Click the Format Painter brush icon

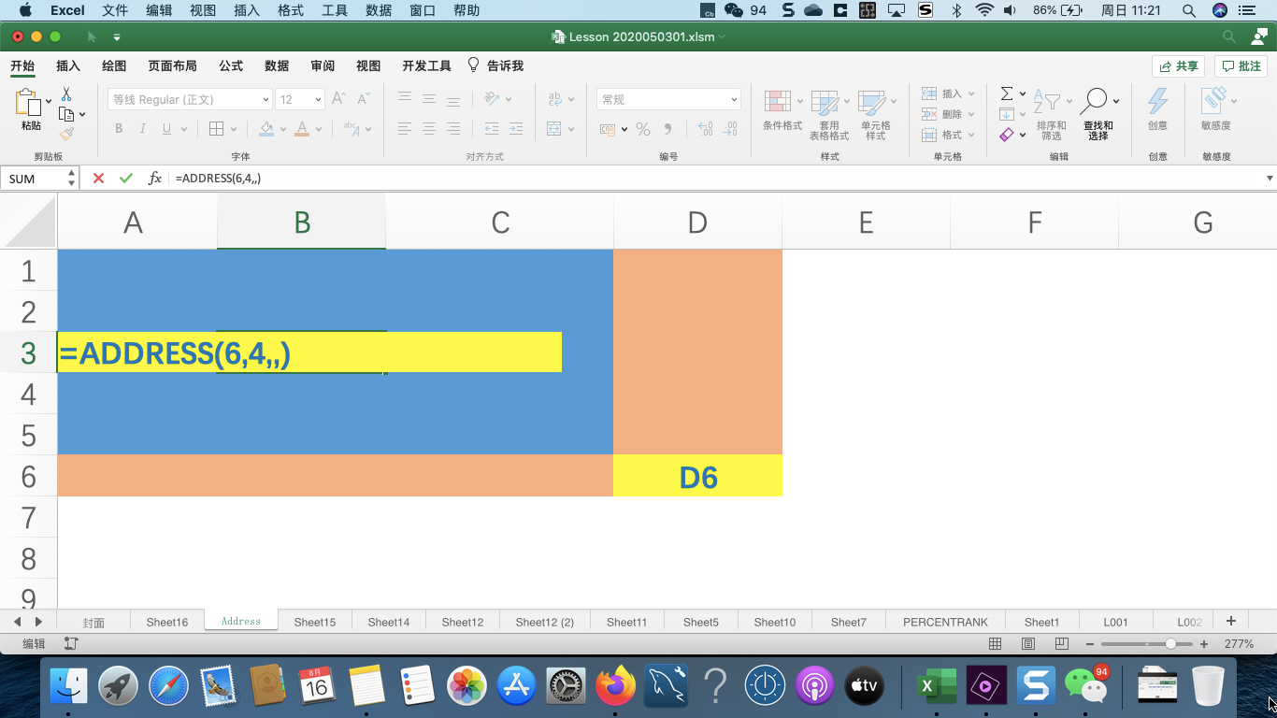pos(66,134)
